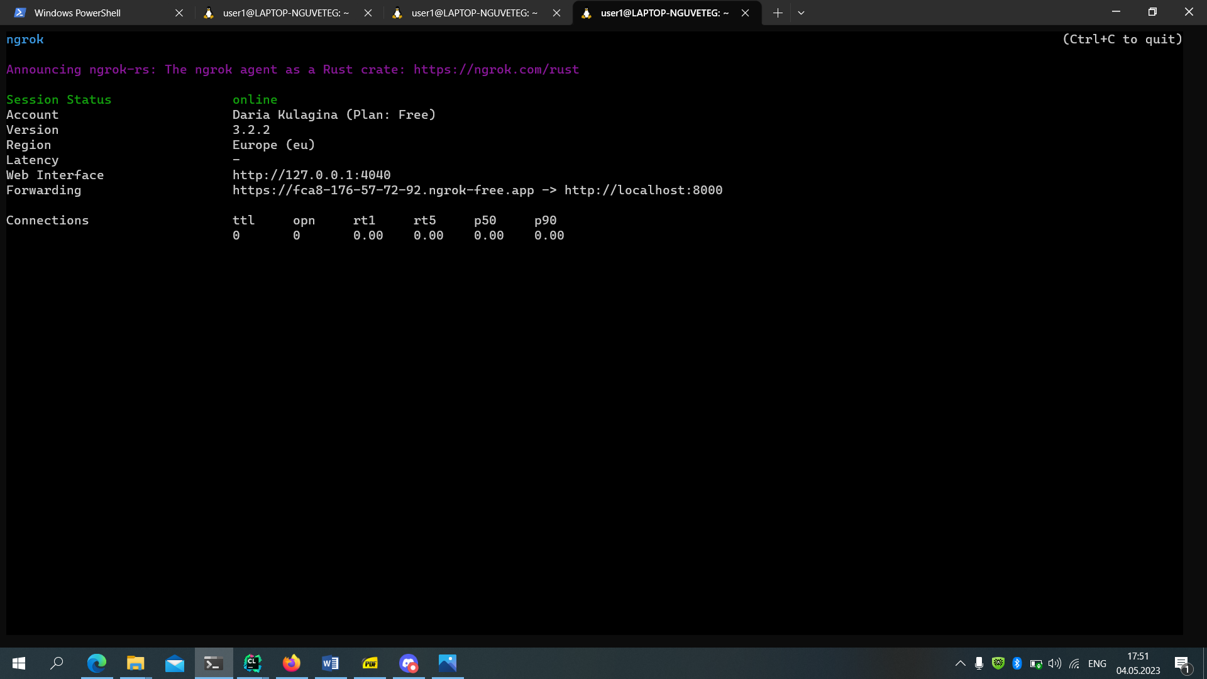Screen dimensions: 1207x679
Task: Open the Discord taskbar icon
Action: click(x=409, y=663)
